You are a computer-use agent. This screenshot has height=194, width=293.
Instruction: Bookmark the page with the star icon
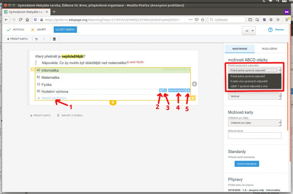coord(202,20)
